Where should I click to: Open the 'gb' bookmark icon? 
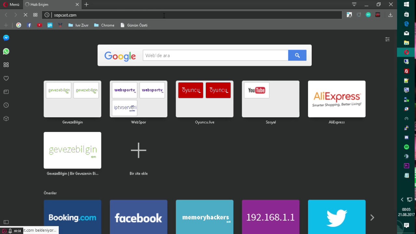[50, 25]
